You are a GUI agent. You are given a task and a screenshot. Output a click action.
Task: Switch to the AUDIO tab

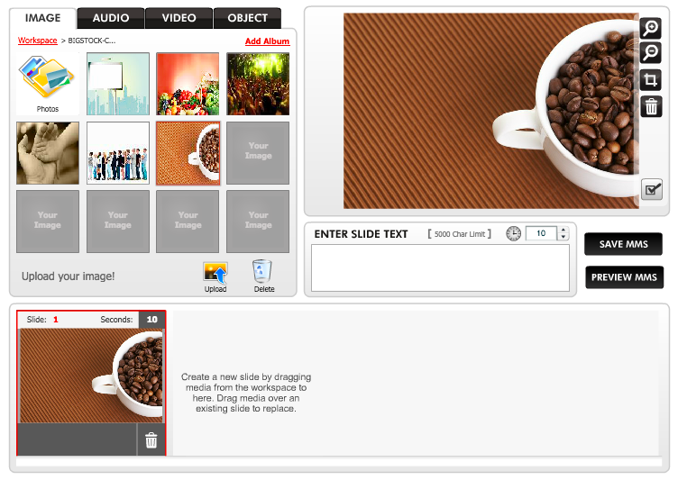[x=111, y=18]
